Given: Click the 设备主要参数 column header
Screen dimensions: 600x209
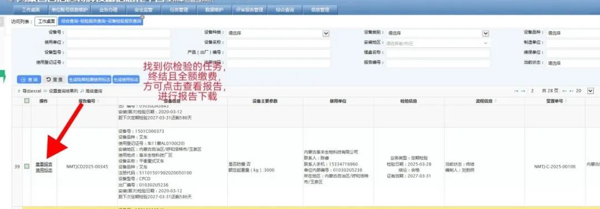Looking at the screenshot, I should [x=265, y=101].
